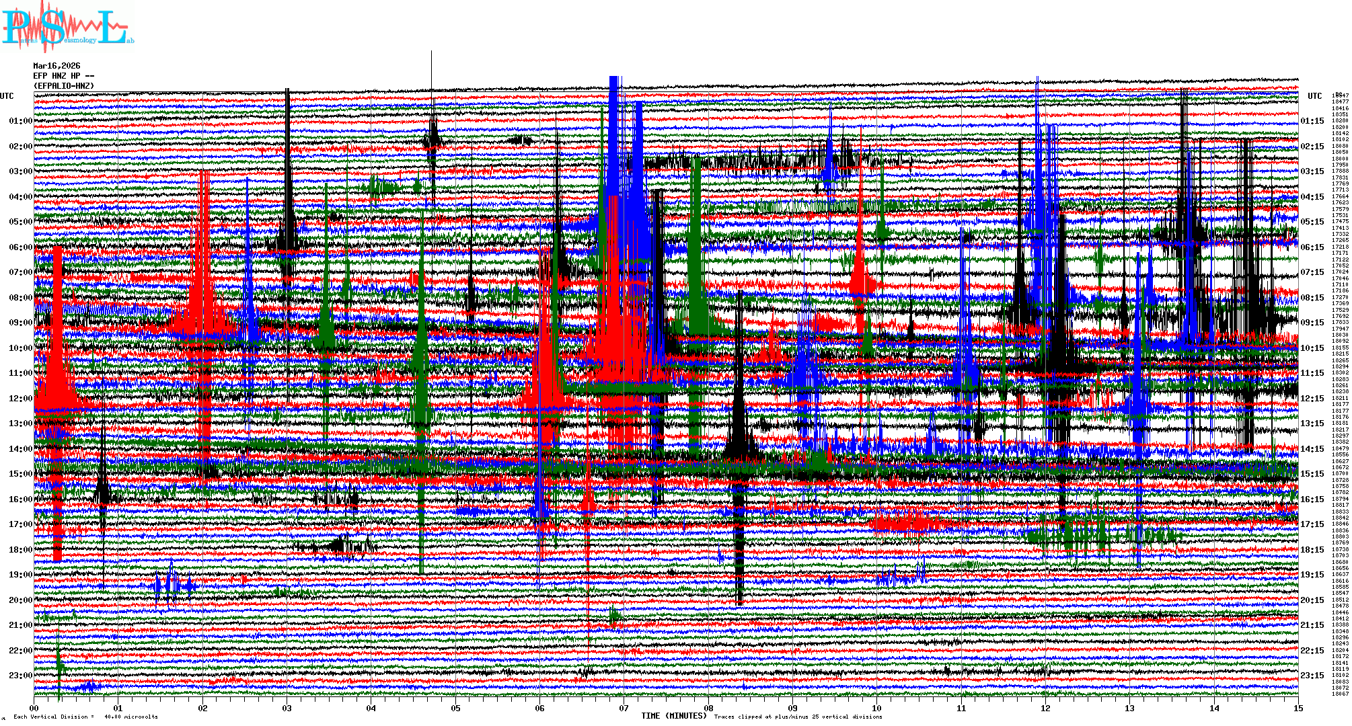1352x726 pixels.
Task: Click the EFP HNZ HP station text
Action: (x=63, y=76)
